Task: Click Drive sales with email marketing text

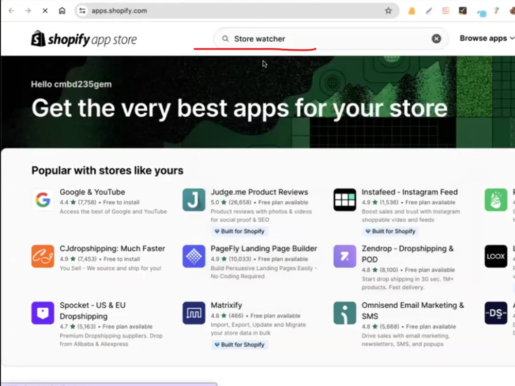Action: pos(406,340)
